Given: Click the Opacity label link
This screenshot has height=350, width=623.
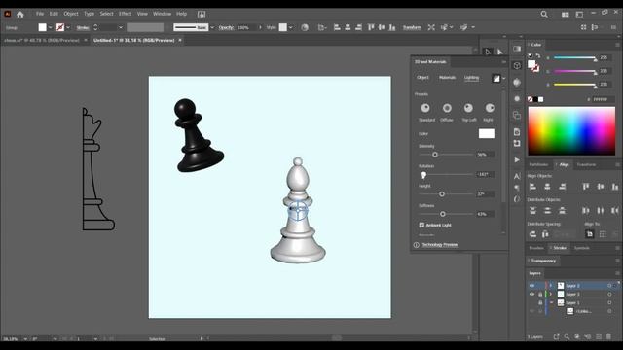Looking at the screenshot, I should click(227, 28).
